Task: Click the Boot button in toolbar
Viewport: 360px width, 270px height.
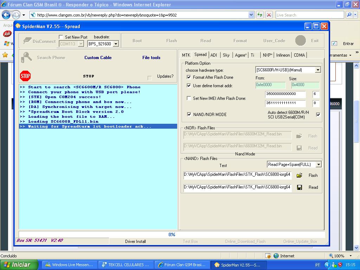Action: [137, 41]
